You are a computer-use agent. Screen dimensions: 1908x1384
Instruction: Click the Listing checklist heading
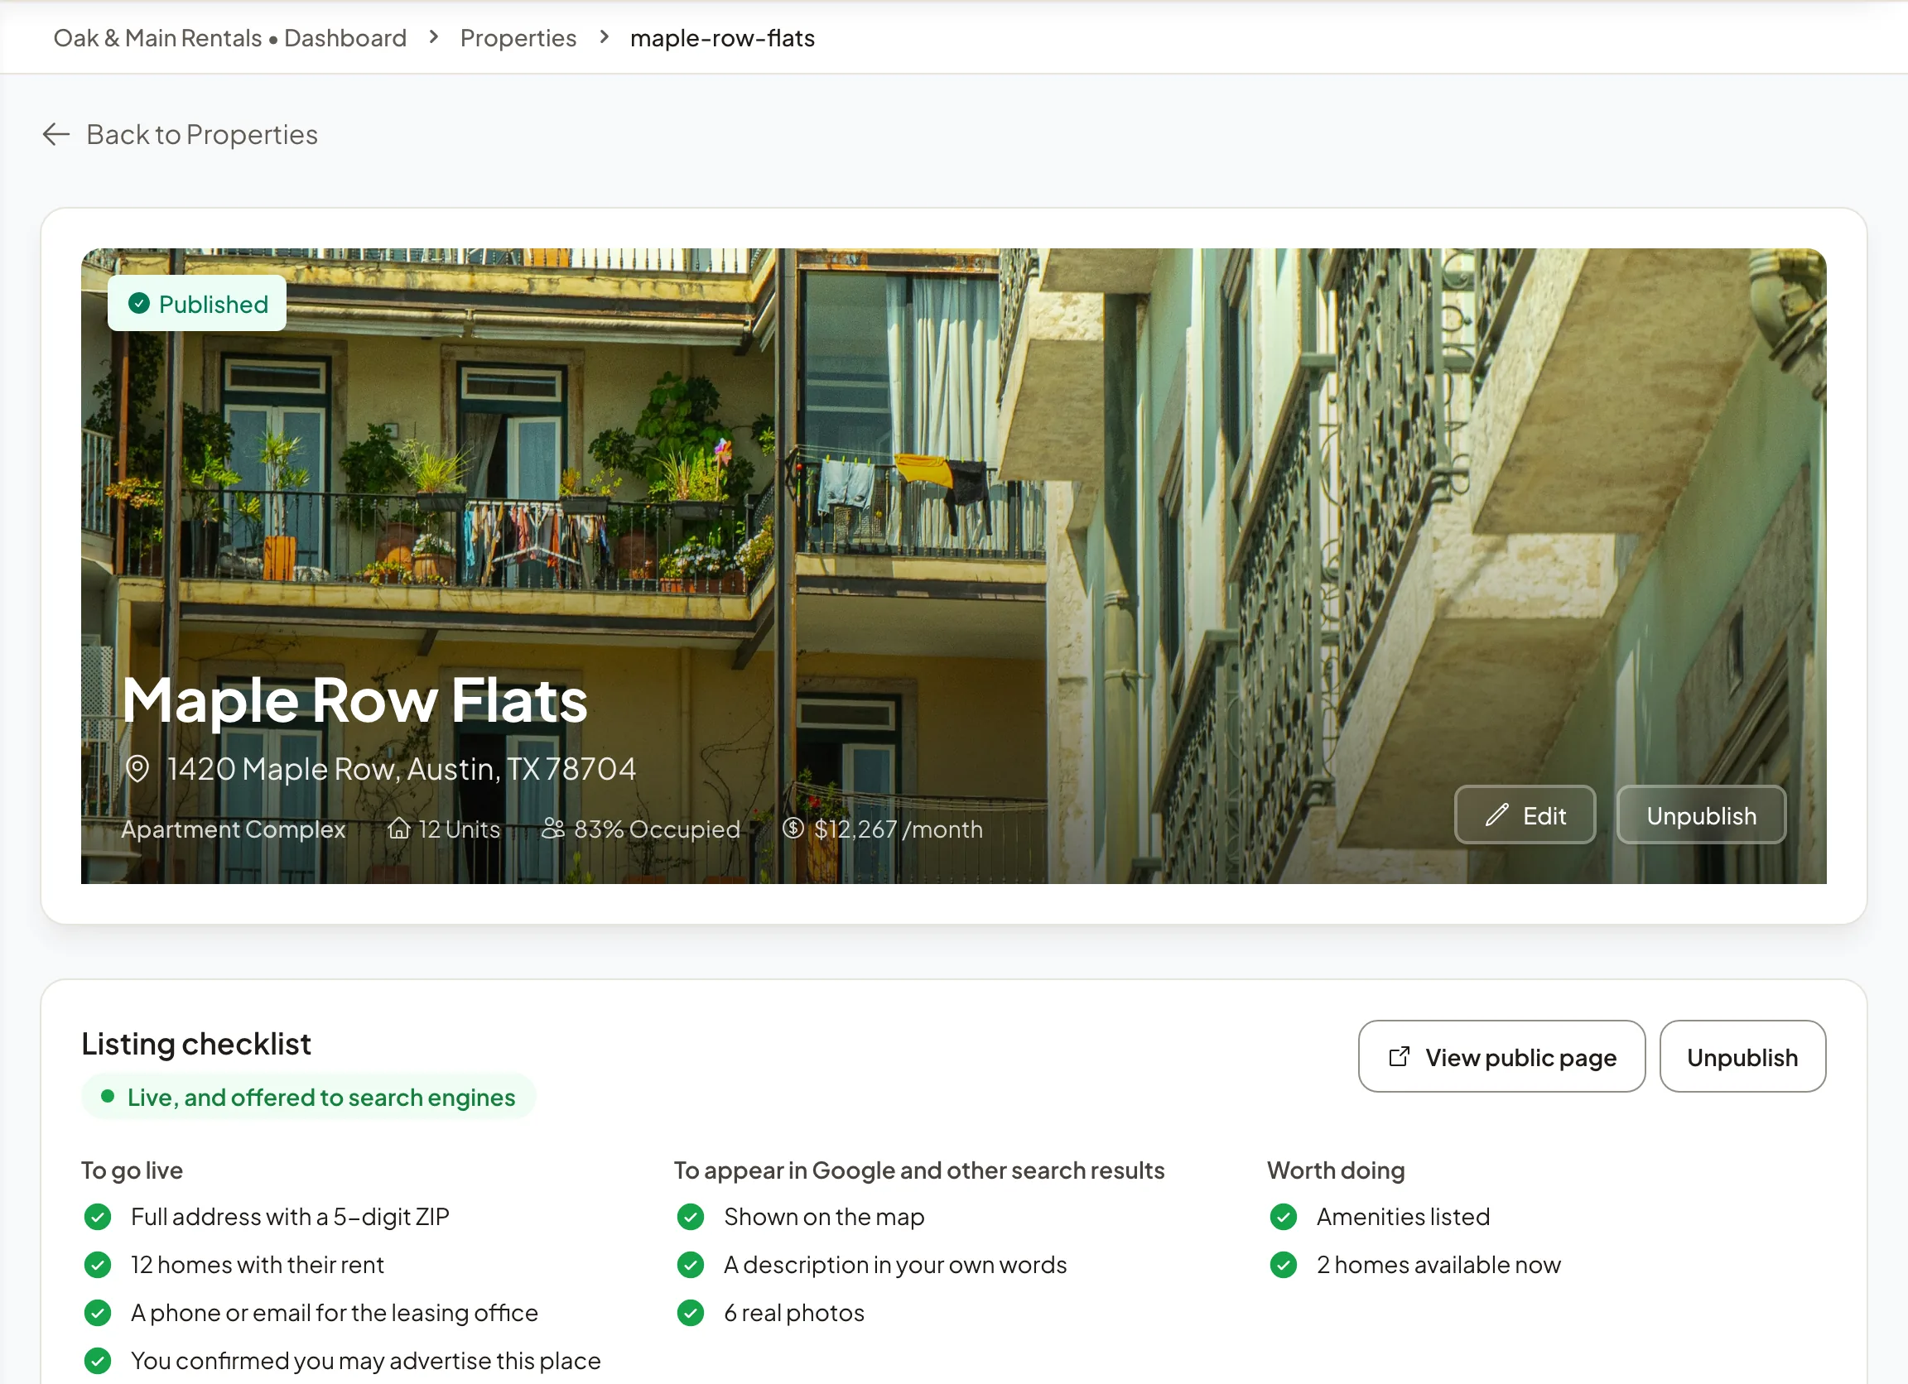tap(196, 1044)
